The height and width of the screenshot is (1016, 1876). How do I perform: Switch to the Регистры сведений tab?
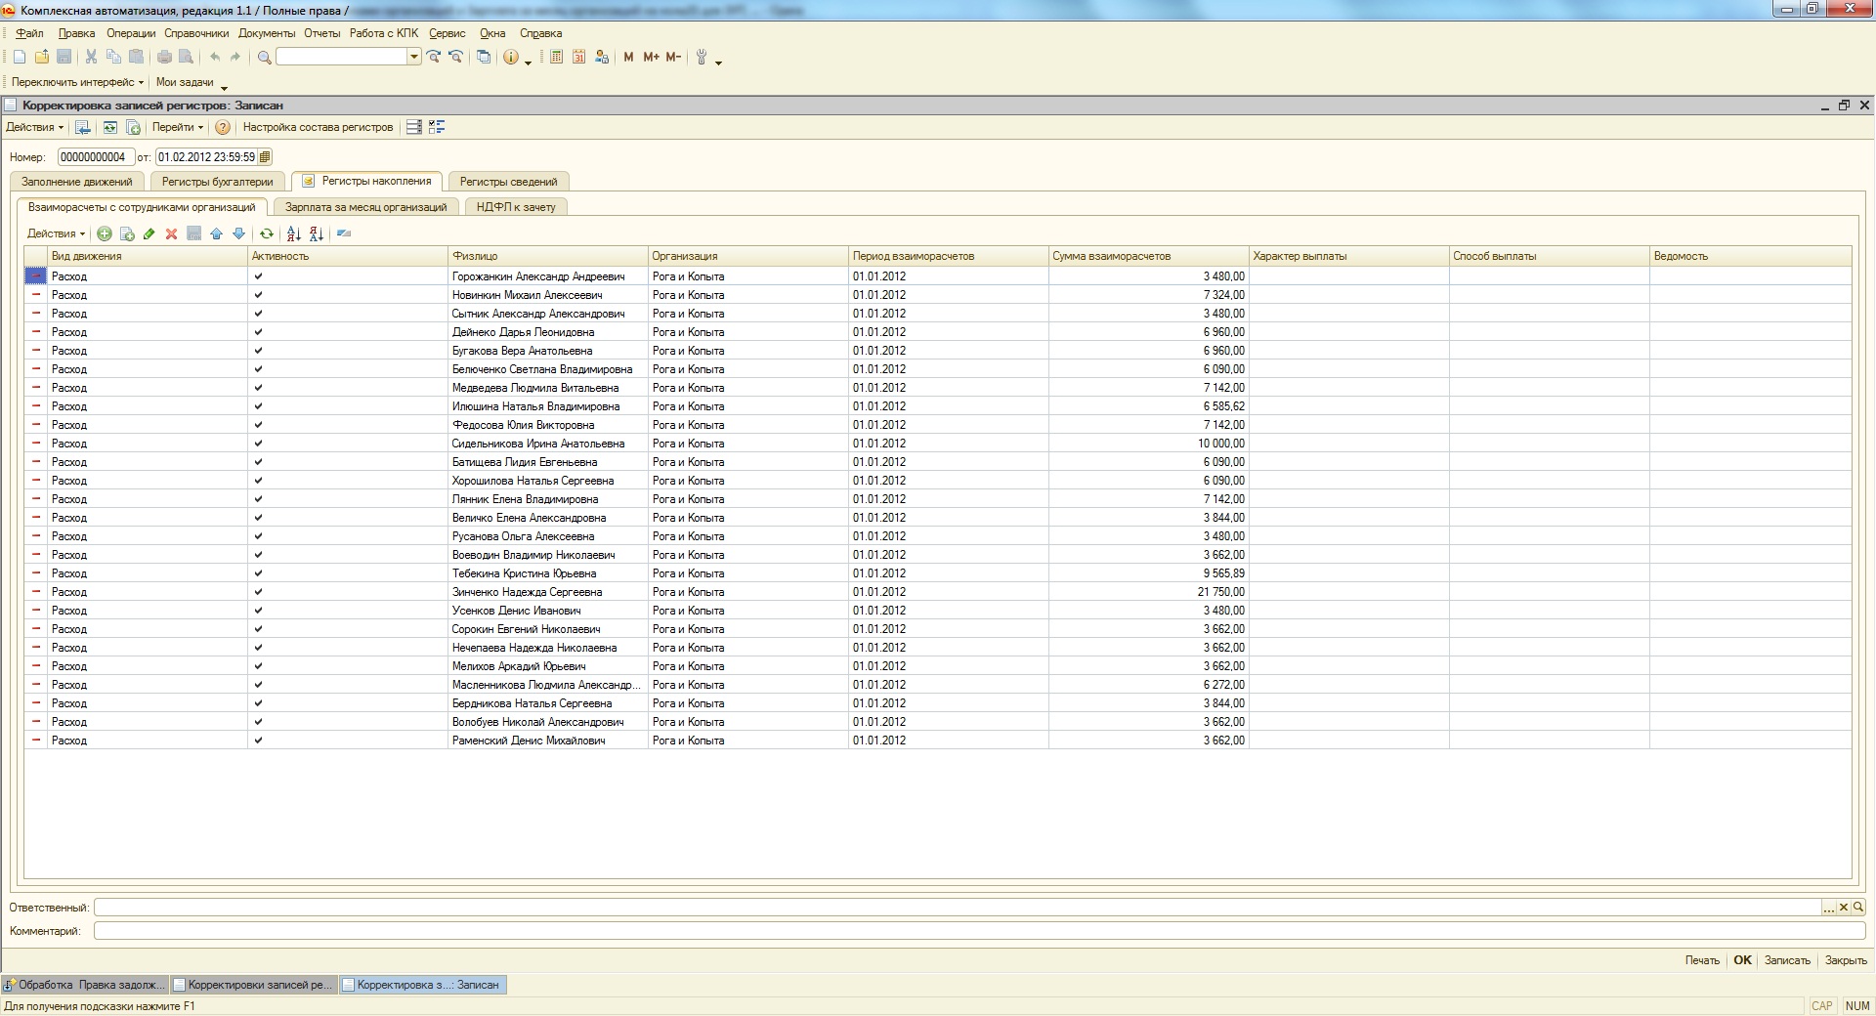[x=508, y=182]
